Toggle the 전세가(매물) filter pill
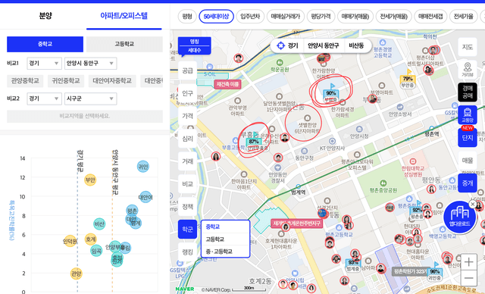This screenshot has width=485, height=294. point(394,17)
